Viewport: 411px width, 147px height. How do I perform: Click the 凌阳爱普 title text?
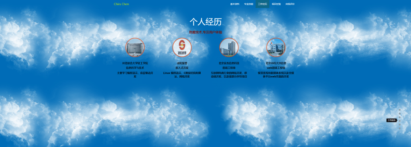point(182,63)
